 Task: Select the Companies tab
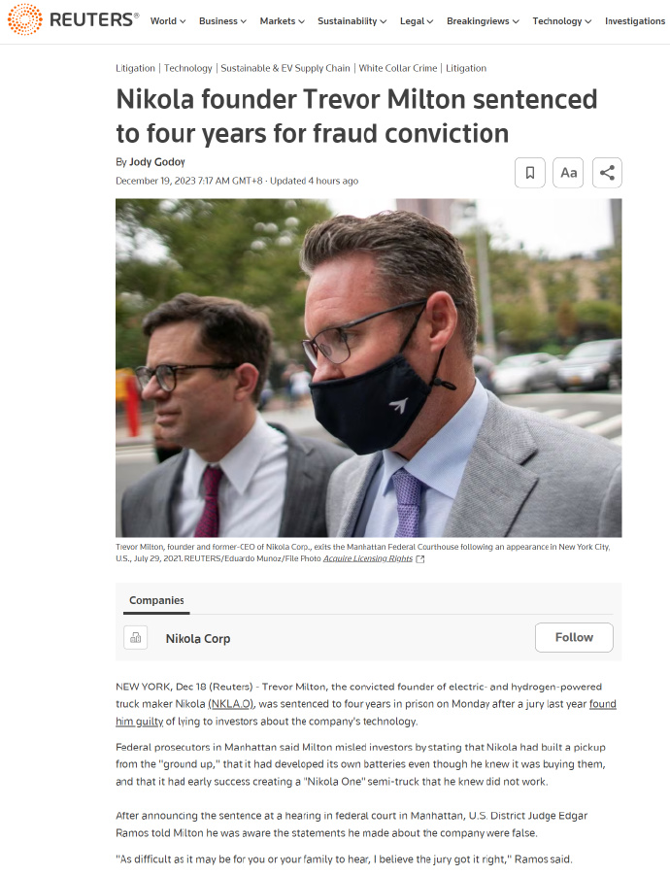pos(156,600)
